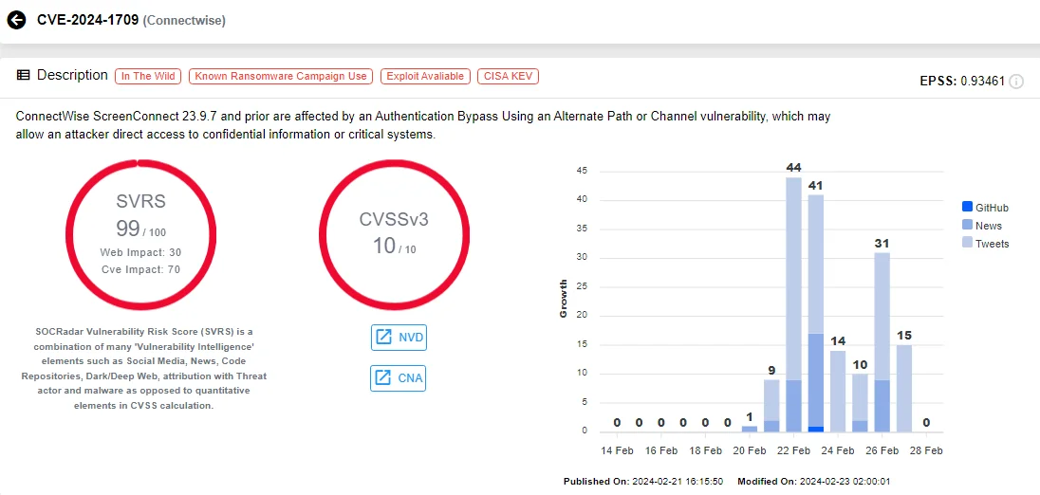Toggle News legend color swatch
The width and height of the screenshot is (1040, 495).
pos(967,226)
